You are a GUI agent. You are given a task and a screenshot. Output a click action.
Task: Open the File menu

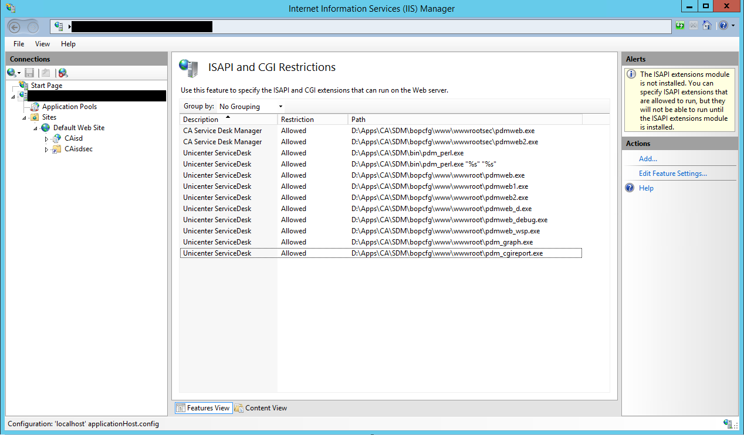coord(19,44)
